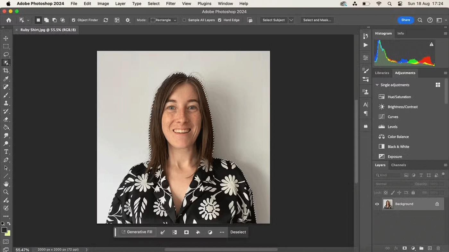The width and height of the screenshot is (449, 252).
Task: Click the Deselect button
Action: click(x=238, y=232)
